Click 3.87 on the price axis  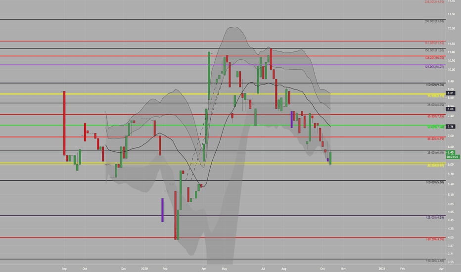[x=451, y=245]
